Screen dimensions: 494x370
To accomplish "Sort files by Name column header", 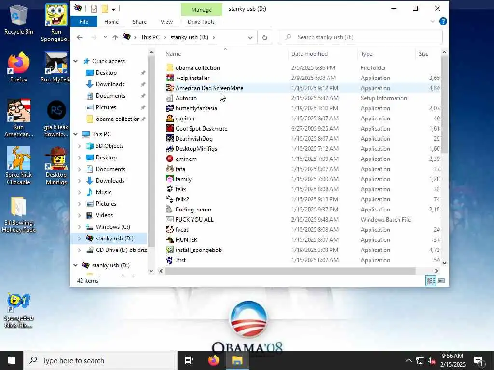I will point(173,54).
